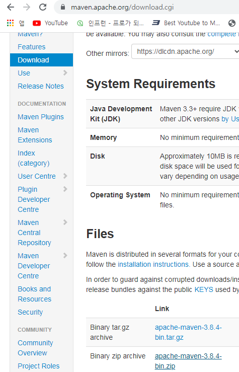Click DOCUMENTATION section label
239x372 pixels.
[x=42, y=104]
